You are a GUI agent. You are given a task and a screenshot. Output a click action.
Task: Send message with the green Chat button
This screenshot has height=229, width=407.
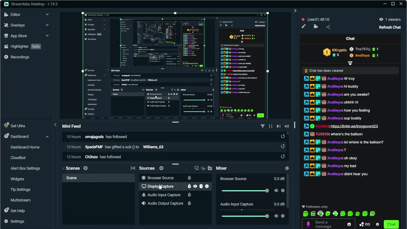(x=391, y=224)
